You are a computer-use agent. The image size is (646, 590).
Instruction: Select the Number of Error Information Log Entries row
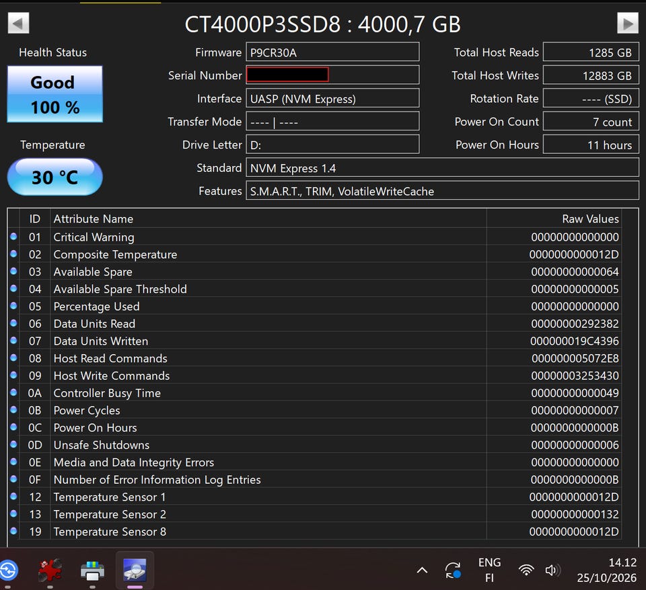[315, 479]
